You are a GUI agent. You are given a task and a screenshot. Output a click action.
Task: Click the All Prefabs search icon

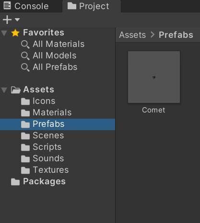pyautogui.click(x=25, y=67)
